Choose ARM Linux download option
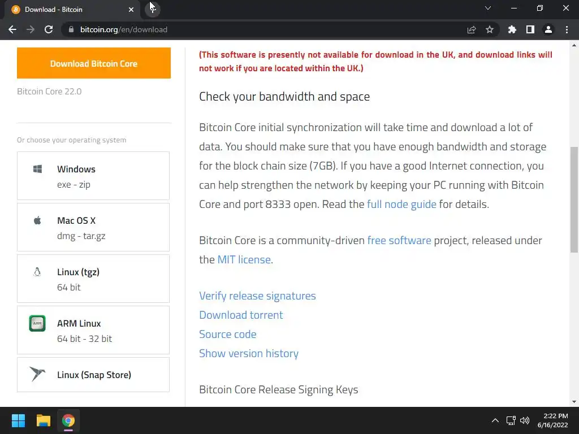The image size is (579, 434). (x=93, y=330)
